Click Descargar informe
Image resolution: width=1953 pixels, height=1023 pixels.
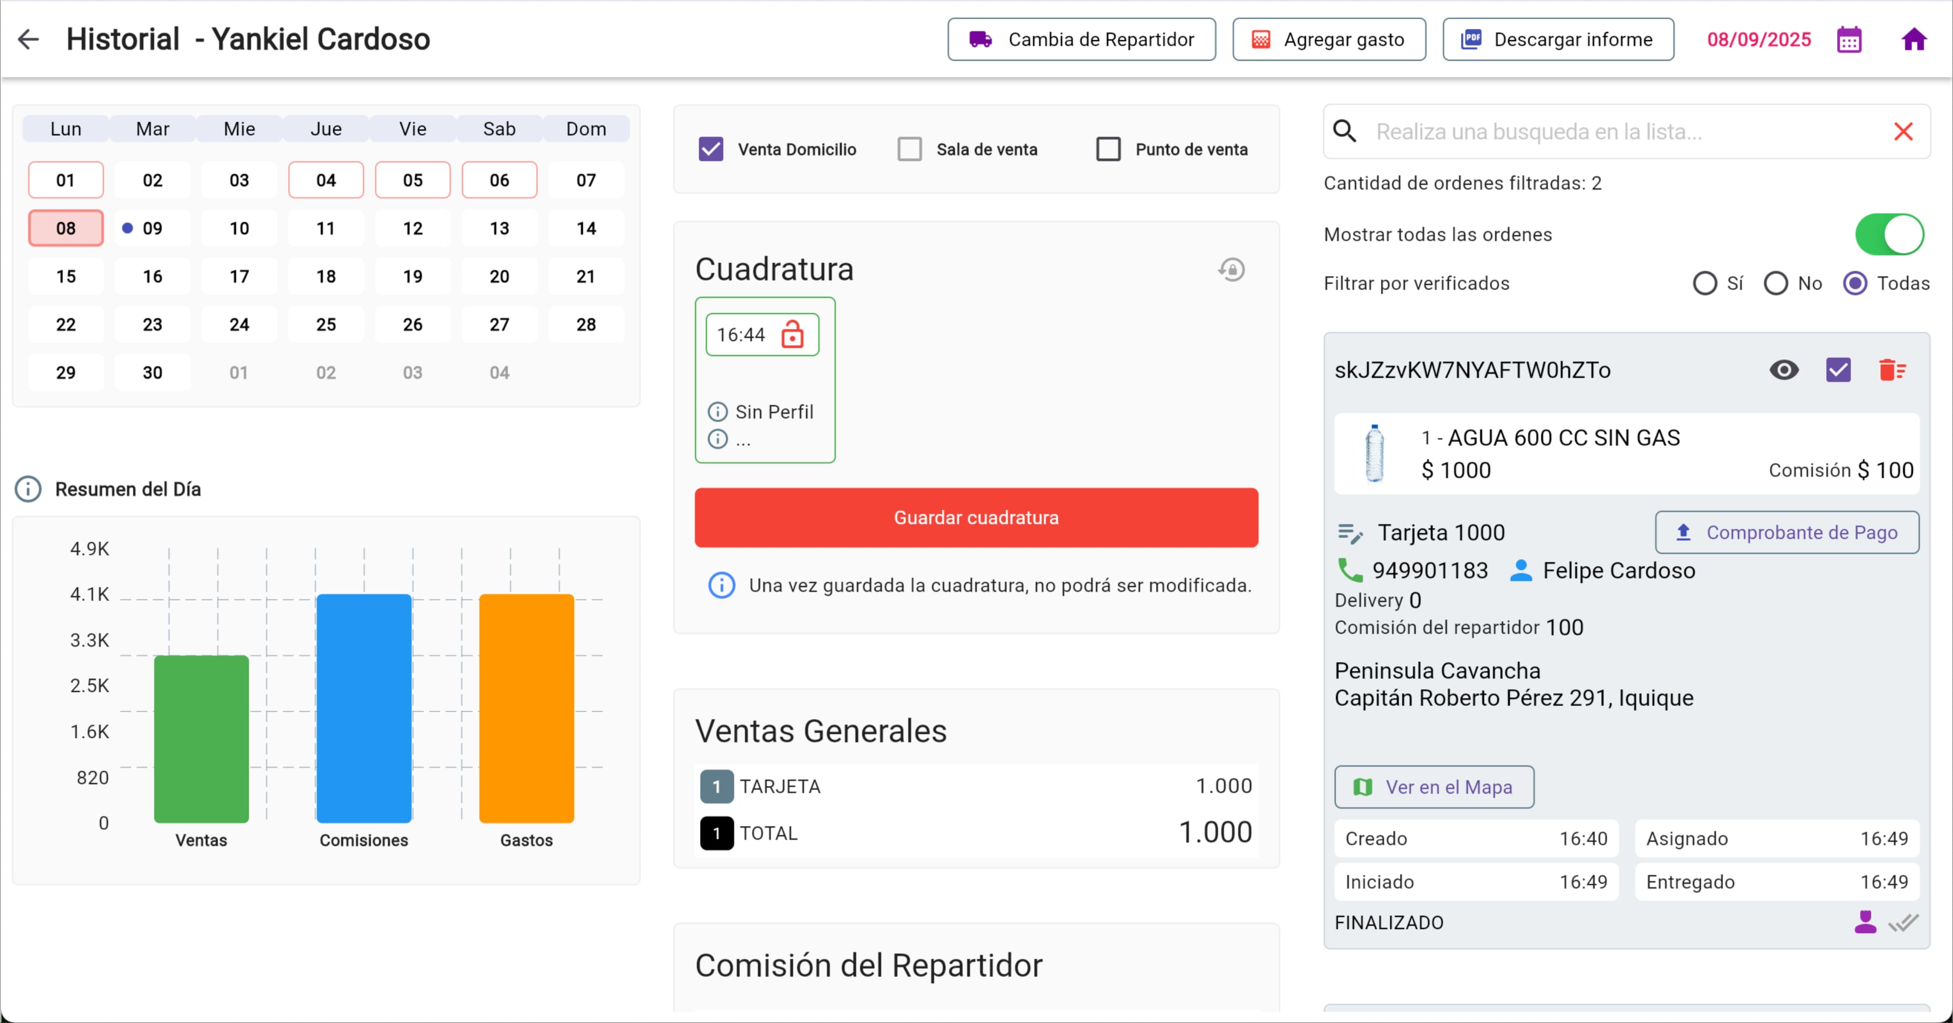tap(1558, 39)
